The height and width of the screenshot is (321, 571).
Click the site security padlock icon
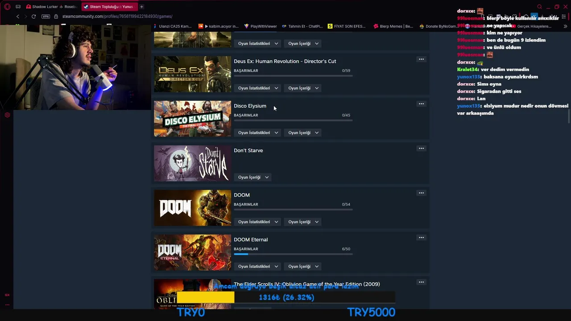[x=56, y=16]
